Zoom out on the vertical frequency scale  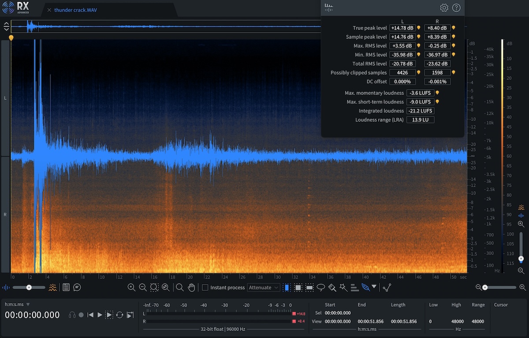pyautogui.click(x=521, y=270)
